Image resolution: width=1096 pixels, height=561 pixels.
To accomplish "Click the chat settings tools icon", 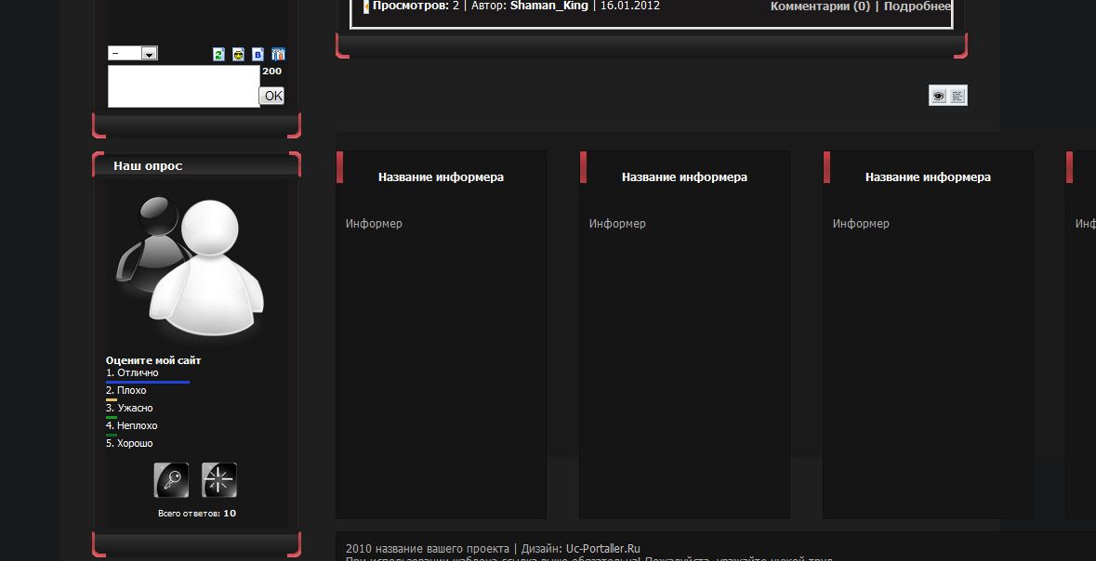I will coord(278,55).
